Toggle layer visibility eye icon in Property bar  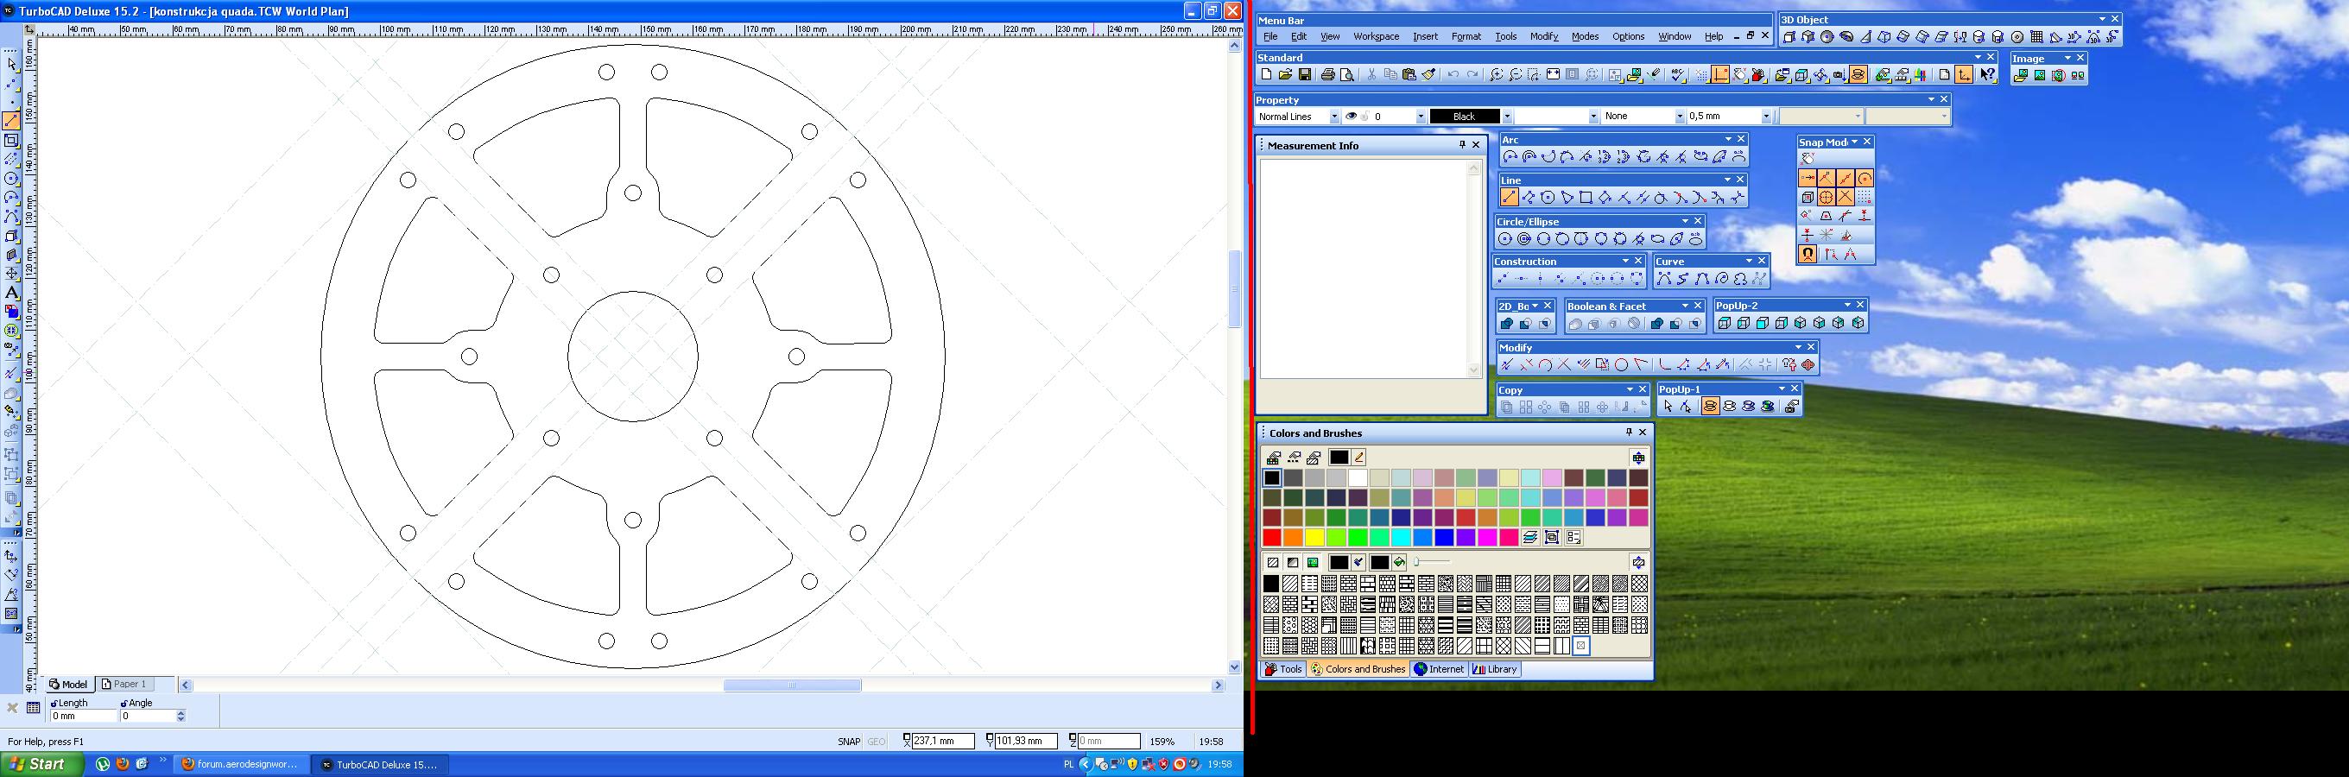point(1352,117)
